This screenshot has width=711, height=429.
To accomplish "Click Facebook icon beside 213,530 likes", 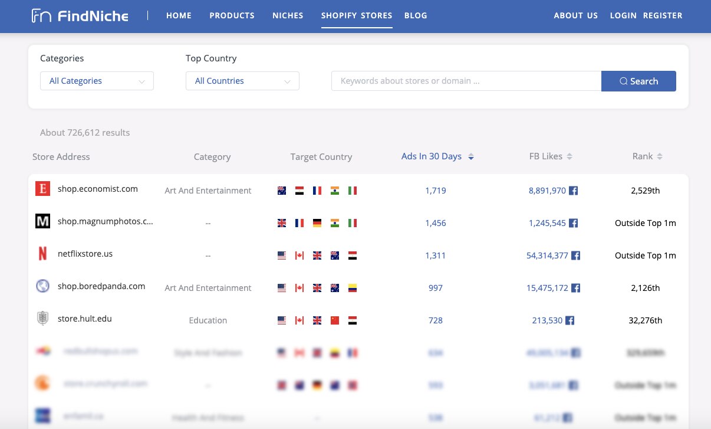I will point(570,320).
